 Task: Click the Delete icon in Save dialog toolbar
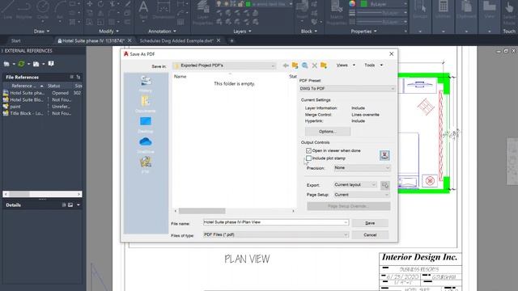tap(315, 65)
